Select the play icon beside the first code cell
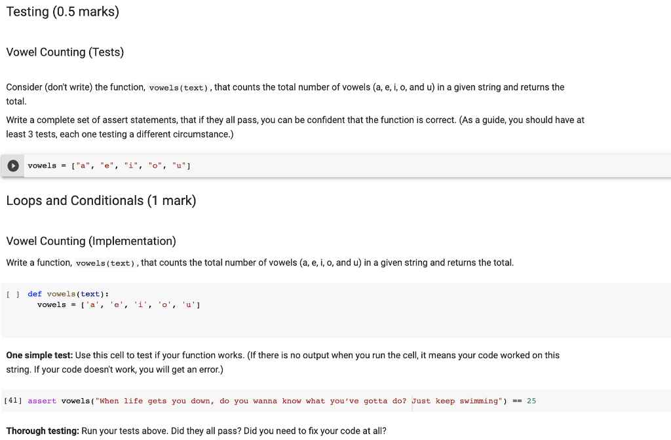Viewport: 671px width, 440px height. coord(12,165)
